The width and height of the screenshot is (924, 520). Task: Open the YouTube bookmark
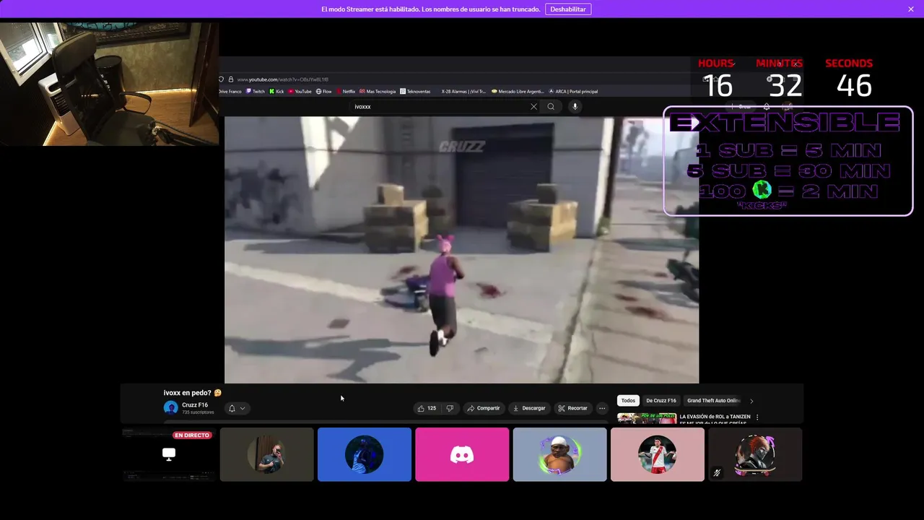(300, 92)
